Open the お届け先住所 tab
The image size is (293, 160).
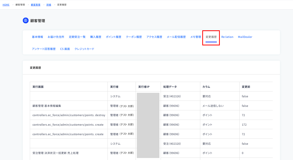pyautogui.click(x=56, y=37)
